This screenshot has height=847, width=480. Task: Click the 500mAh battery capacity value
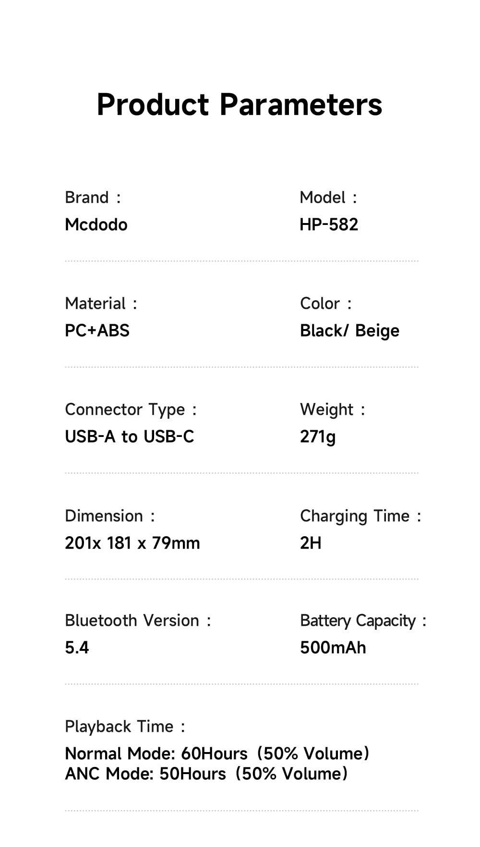tap(333, 647)
